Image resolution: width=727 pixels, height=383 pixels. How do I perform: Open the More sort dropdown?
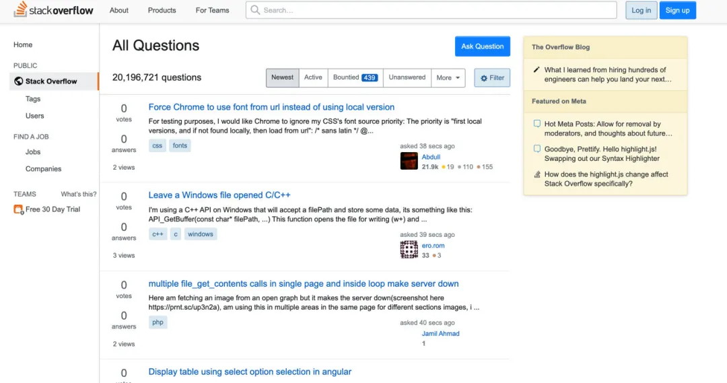pyautogui.click(x=448, y=77)
